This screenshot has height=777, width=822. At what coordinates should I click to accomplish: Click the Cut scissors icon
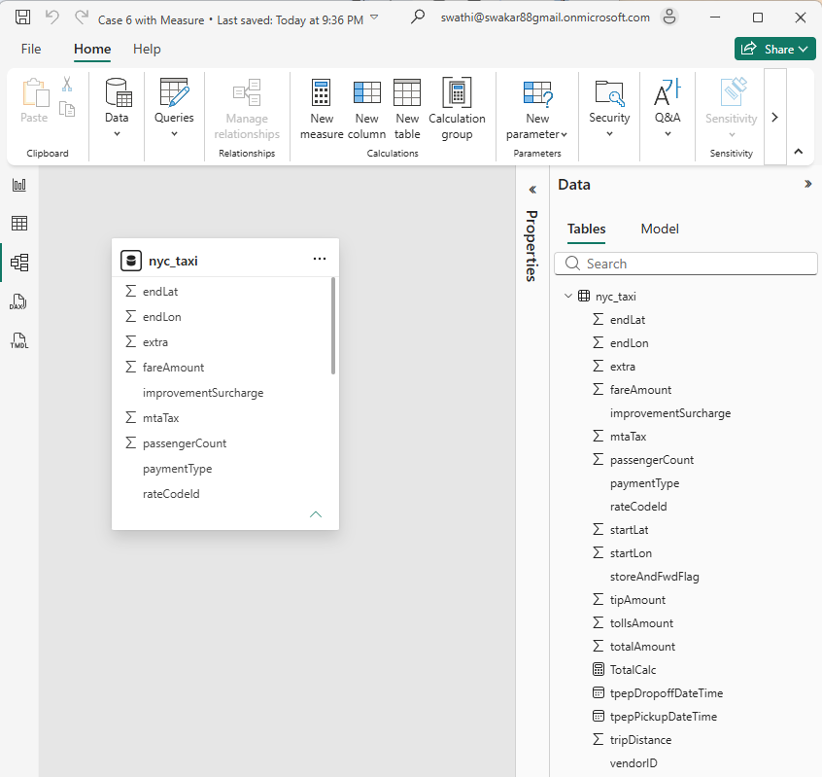click(67, 84)
